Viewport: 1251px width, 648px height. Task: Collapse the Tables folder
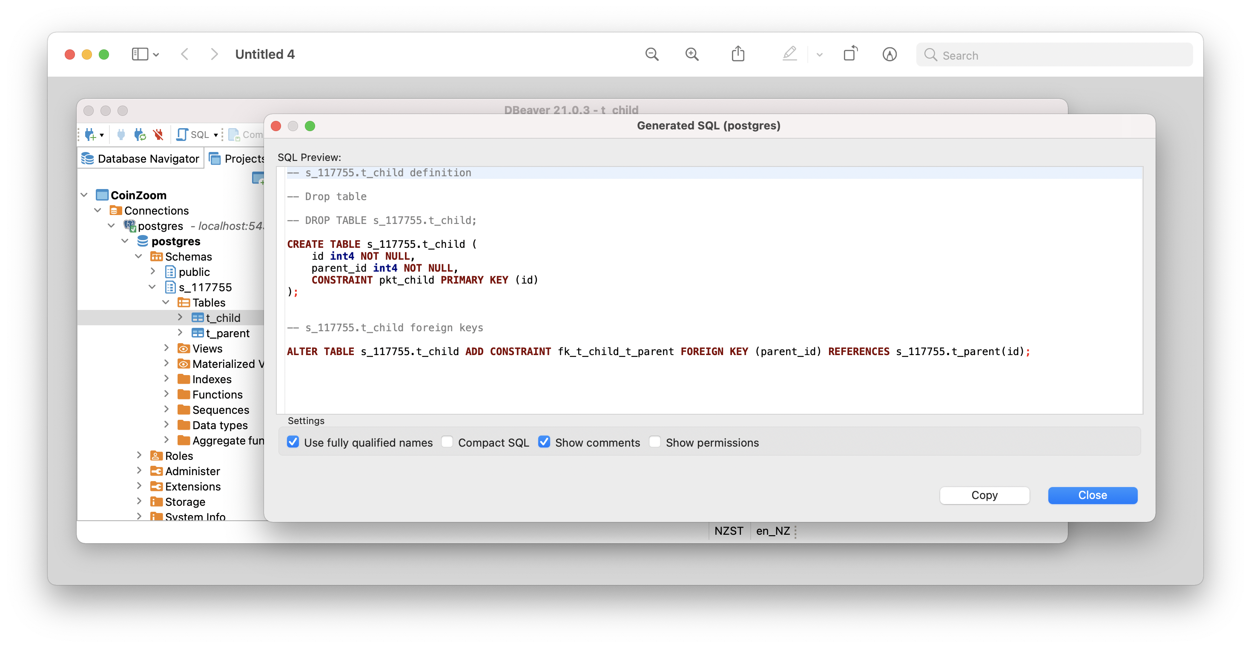pos(166,302)
